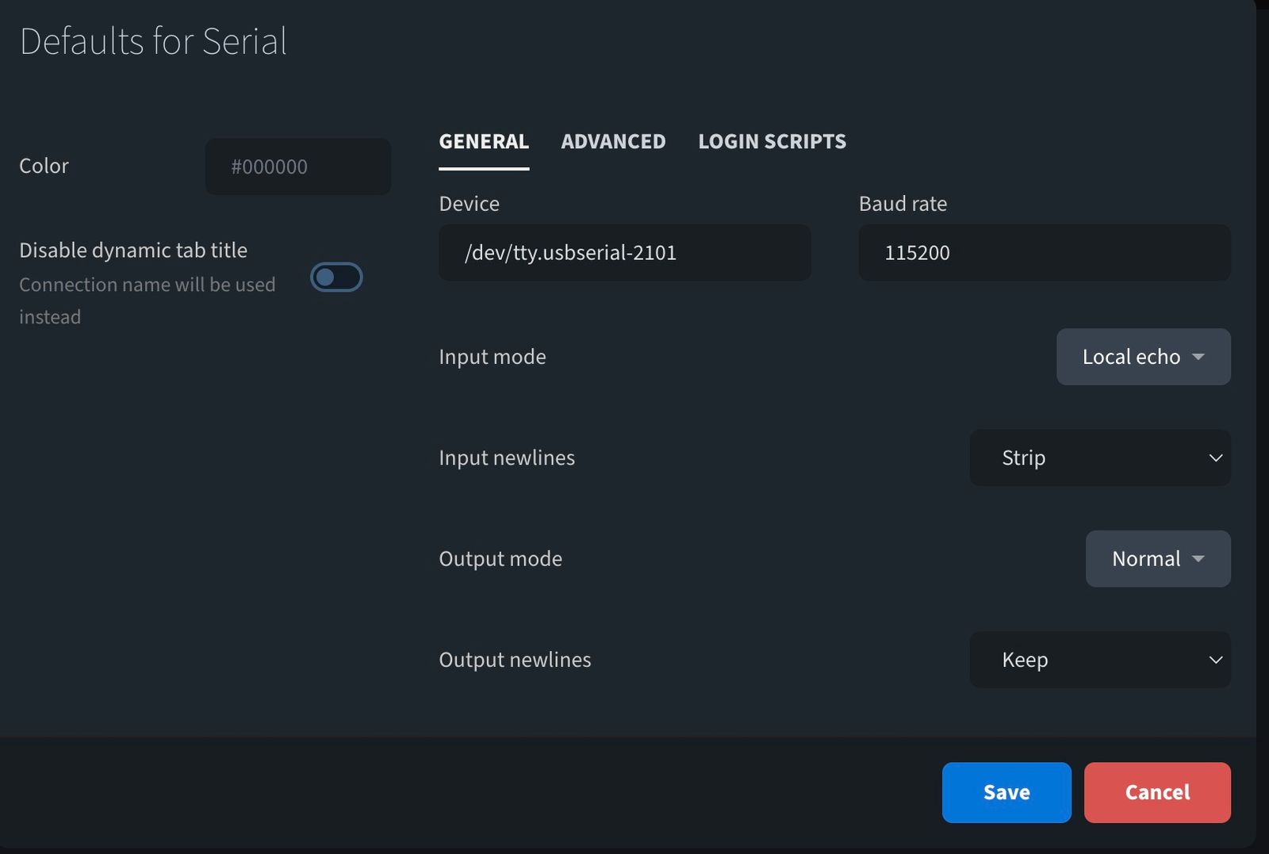Open the Advanced tab
Viewport: 1269px width, 854px height.
pyautogui.click(x=613, y=142)
